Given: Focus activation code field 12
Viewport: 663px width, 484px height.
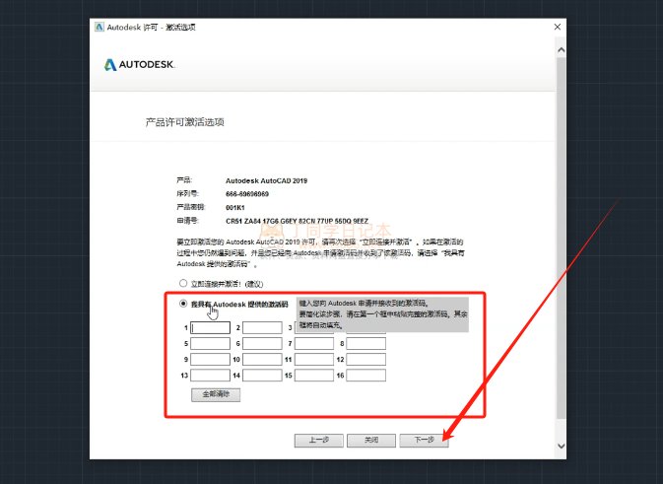Looking at the screenshot, I should pyautogui.click(x=366, y=359).
